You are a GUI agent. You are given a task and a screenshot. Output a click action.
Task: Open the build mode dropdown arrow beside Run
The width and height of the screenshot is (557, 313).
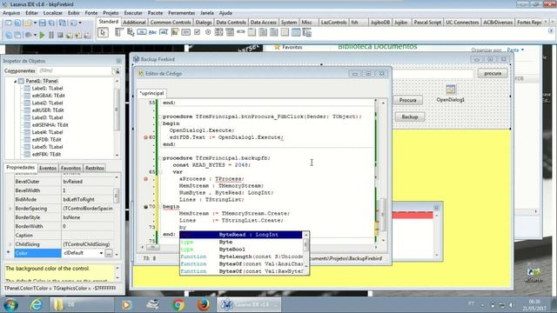coord(35,35)
